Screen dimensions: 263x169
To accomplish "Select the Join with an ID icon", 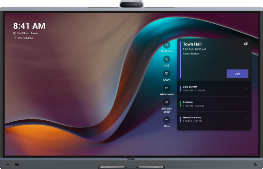I will [x=166, y=102].
